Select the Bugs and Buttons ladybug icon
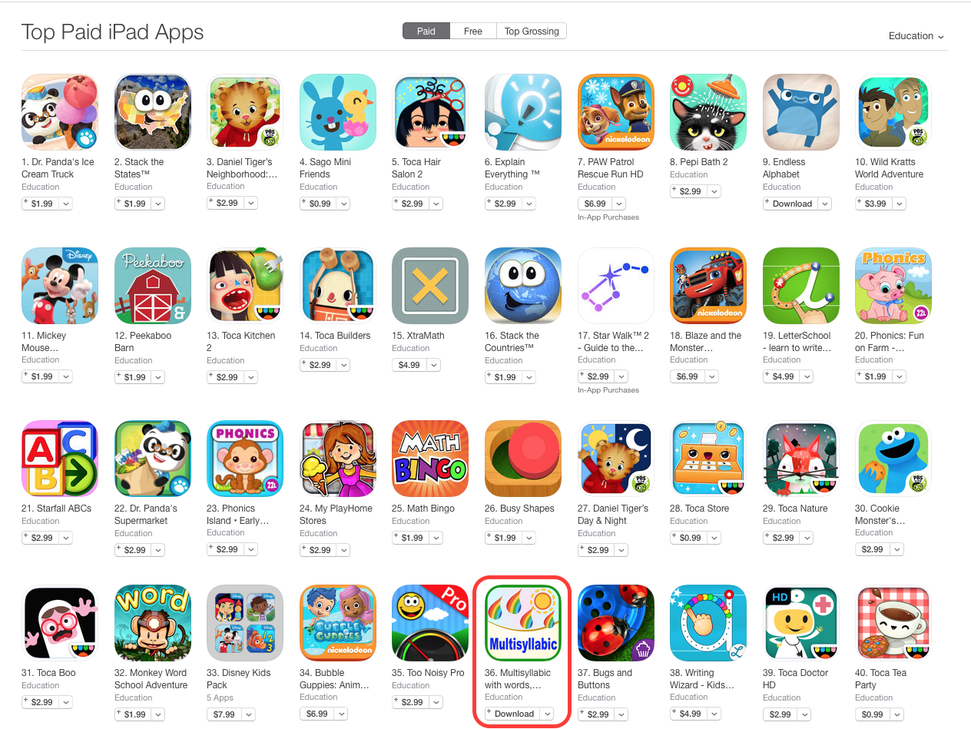971x729 pixels. pyautogui.click(x=616, y=623)
